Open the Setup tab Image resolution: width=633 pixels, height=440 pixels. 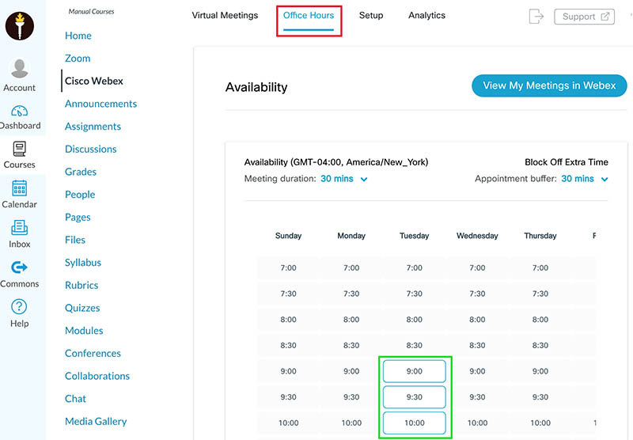pyautogui.click(x=371, y=15)
